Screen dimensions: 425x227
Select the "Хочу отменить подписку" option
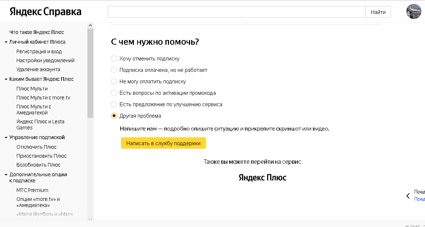point(114,58)
